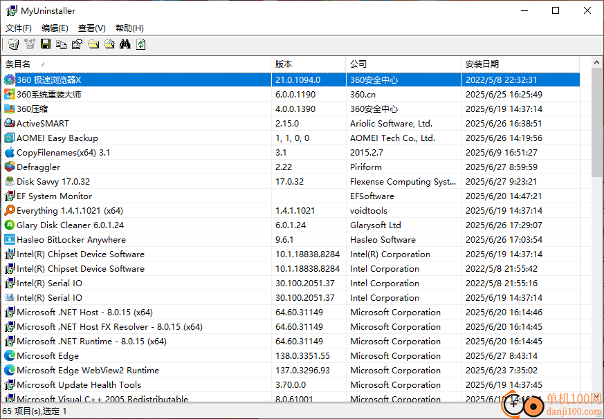
Task: Copy selected items using the toolbar copy icon
Action: (62, 44)
